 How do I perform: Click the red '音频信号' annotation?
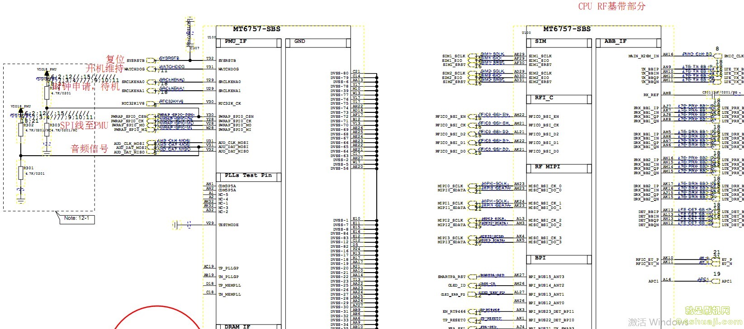pyautogui.click(x=90, y=148)
